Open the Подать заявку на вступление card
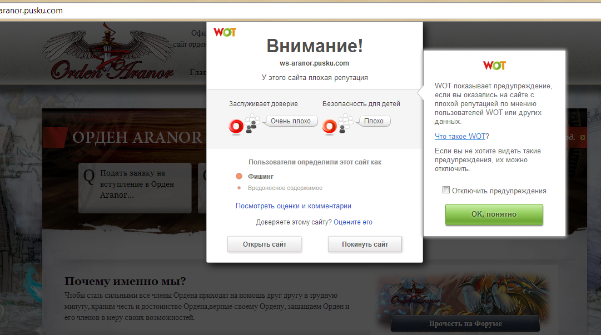 (x=135, y=188)
